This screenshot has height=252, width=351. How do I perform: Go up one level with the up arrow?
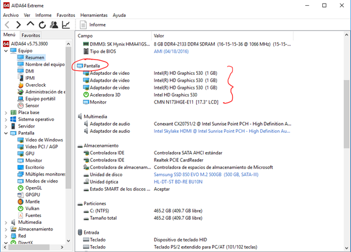[x=30, y=25]
